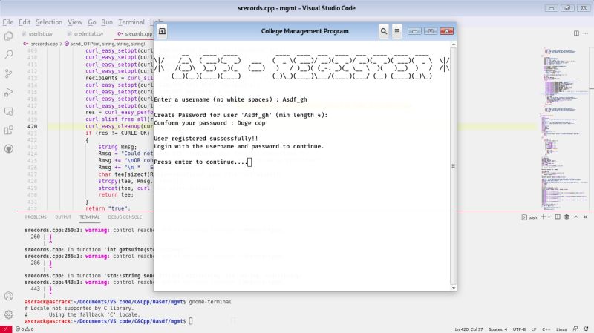Open the Manage gear icon

(8, 314)
